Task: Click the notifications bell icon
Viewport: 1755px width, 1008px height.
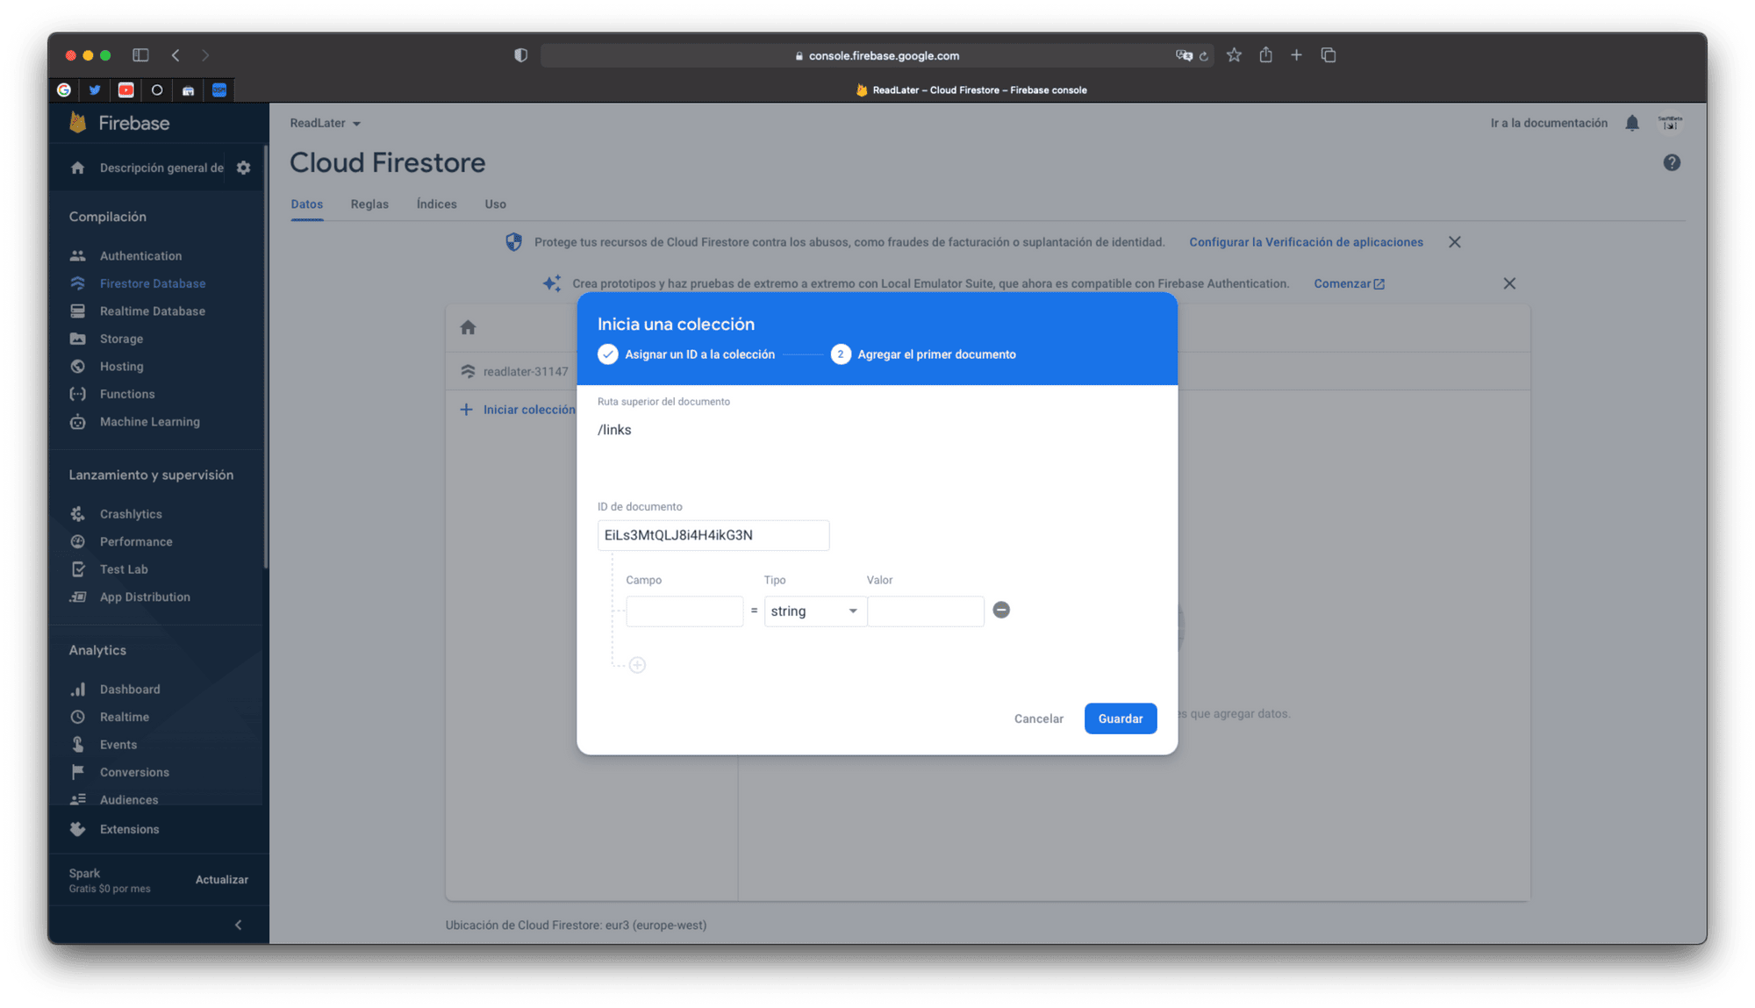Action: (x=1631, y=123)
